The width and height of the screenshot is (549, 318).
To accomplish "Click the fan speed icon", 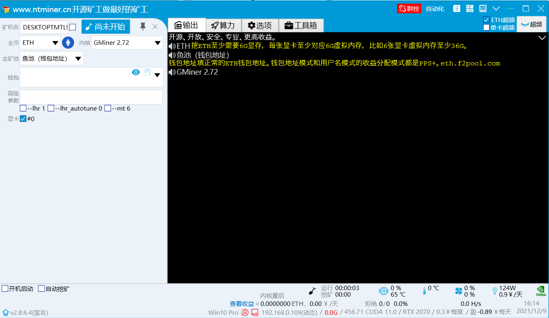I will tap(458, 291).
